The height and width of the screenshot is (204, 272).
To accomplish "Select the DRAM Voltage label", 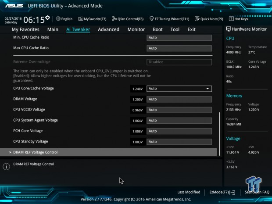I will point(25,99).
